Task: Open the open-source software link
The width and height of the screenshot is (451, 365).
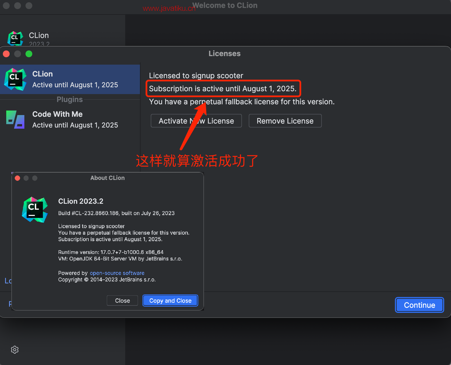Action: click(117, 273)
